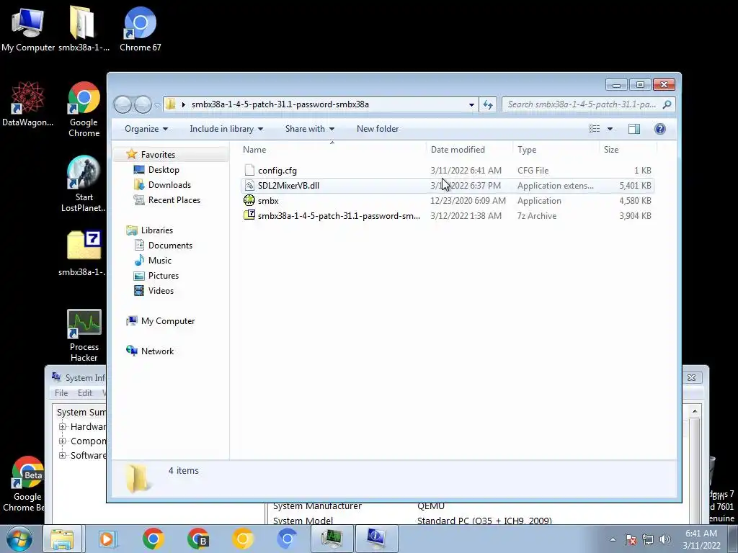Open Explorer help button

click(x=660, y=129)
